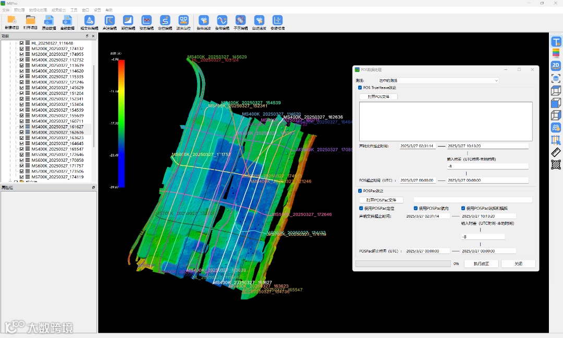Toggle the POSPac改正 checkbox

(x=360, y=191)
